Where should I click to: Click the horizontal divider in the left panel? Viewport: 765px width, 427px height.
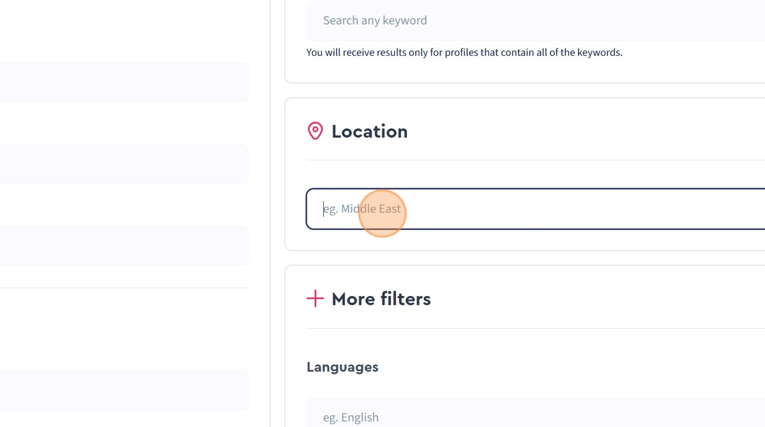(x=123, y=288)
